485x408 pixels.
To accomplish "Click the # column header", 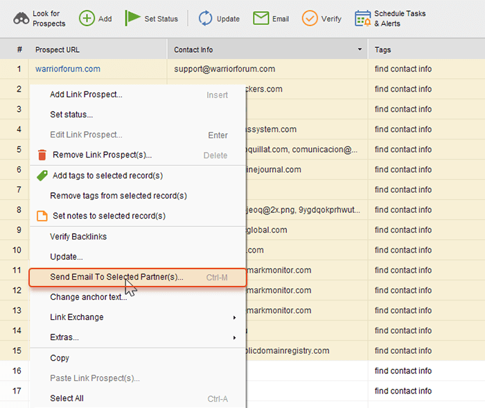I will tap(19, 49).
